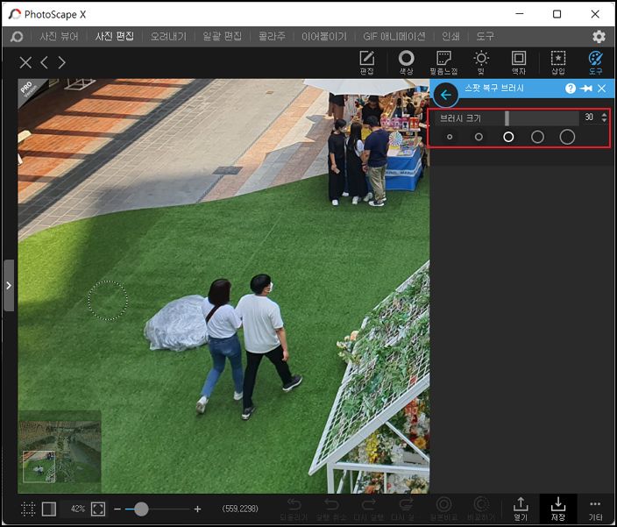Open the 필름느낌 (Film) effects panel

pos(443,62)
